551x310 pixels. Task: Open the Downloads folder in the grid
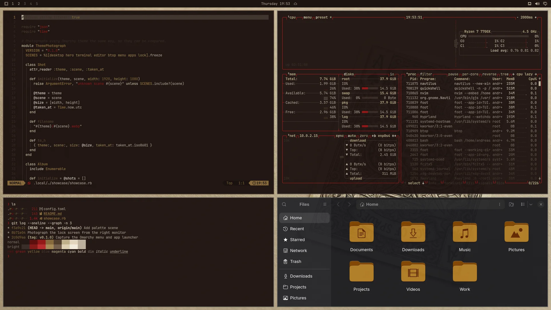point(413,232)
